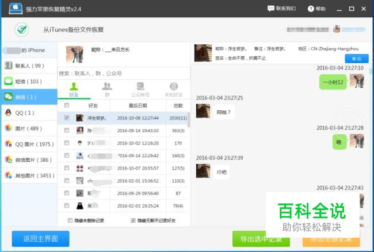The width and height of the screenshot is (374, 252).
Task: Open the 短信 (103) messages category
Action: (29, 81)
